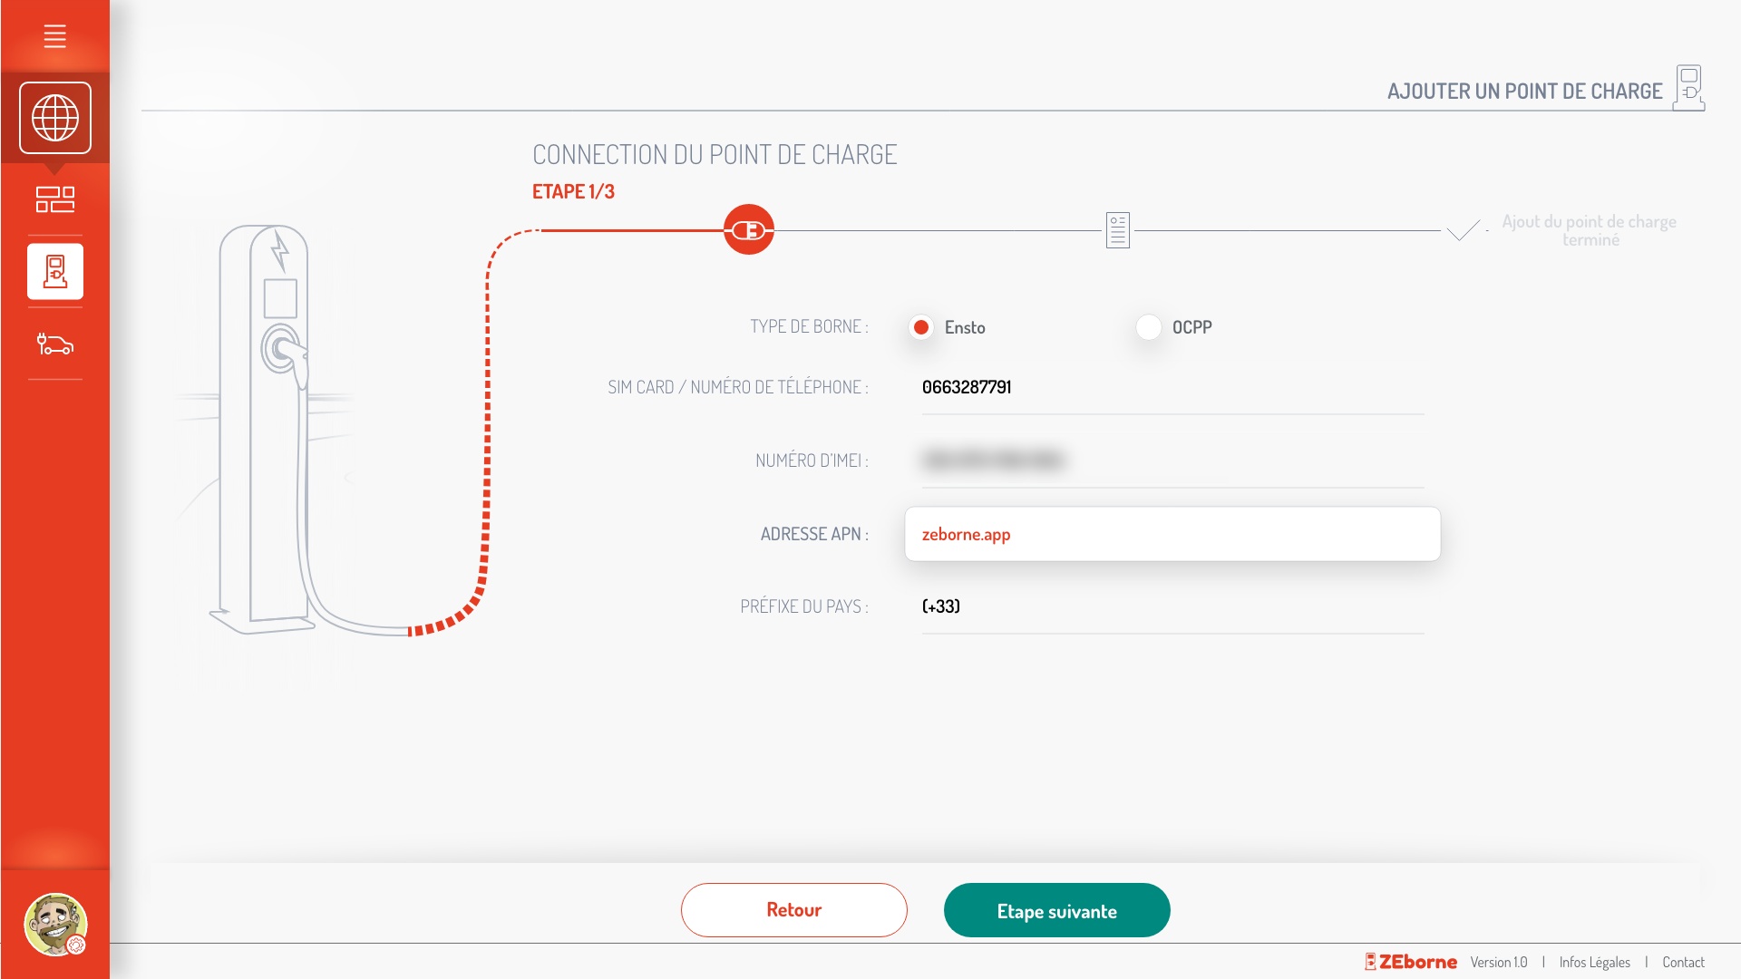Open the Infos Légales link
The height and width of the screenshot is (979, 1741).
(1594, 962)
